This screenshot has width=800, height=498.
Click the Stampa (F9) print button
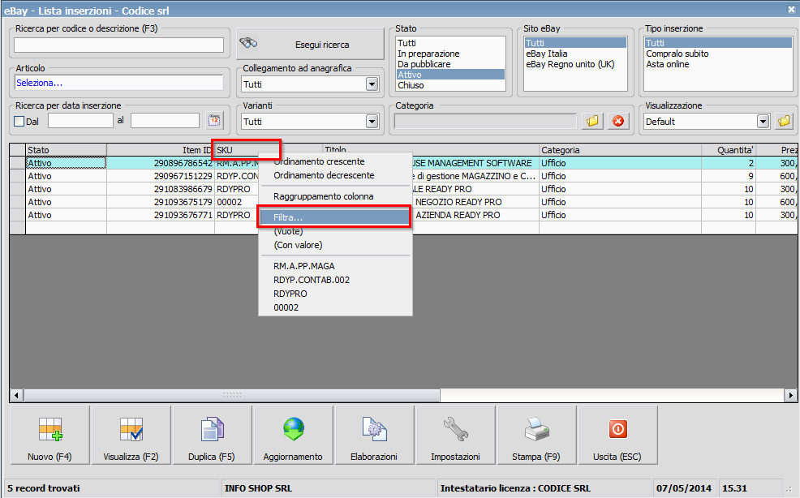pyautogui.click(x=536, y=436)
